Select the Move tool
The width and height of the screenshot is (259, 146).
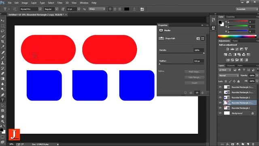[2, 21]
